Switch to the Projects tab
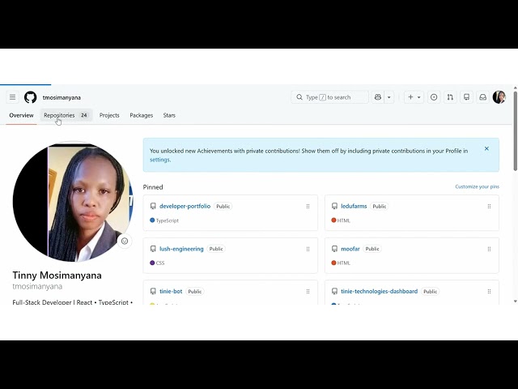 click(109, 115)
